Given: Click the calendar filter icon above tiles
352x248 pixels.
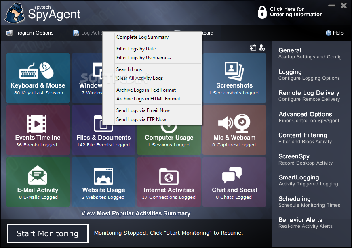Looking at the screenshot, I should coord(253,48).
